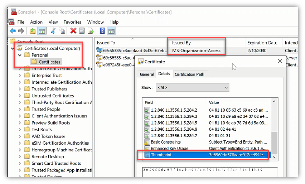
Task: Toggle the Show/Hide Console Tree icon
Action: [x=42, y=31]
